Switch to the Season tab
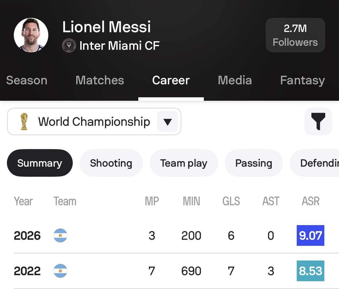Image resolution: width=339 pixels, height=289 pixels. point(27,80)
